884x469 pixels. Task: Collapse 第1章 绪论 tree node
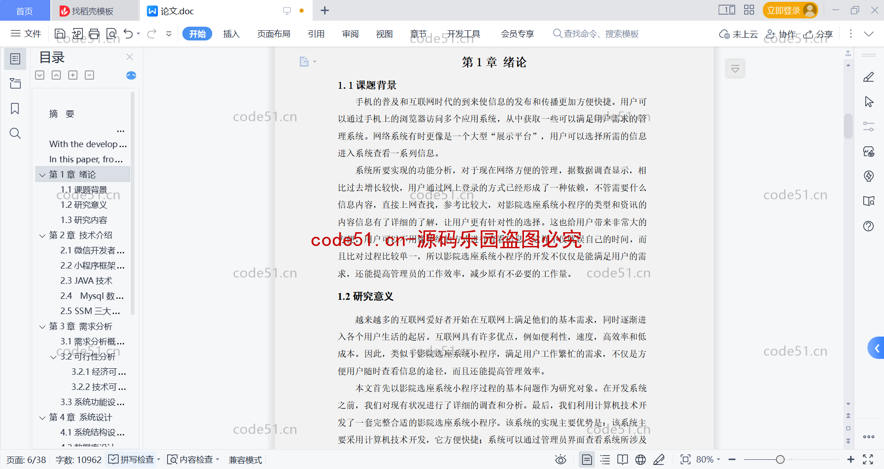(x=42, y=175)
